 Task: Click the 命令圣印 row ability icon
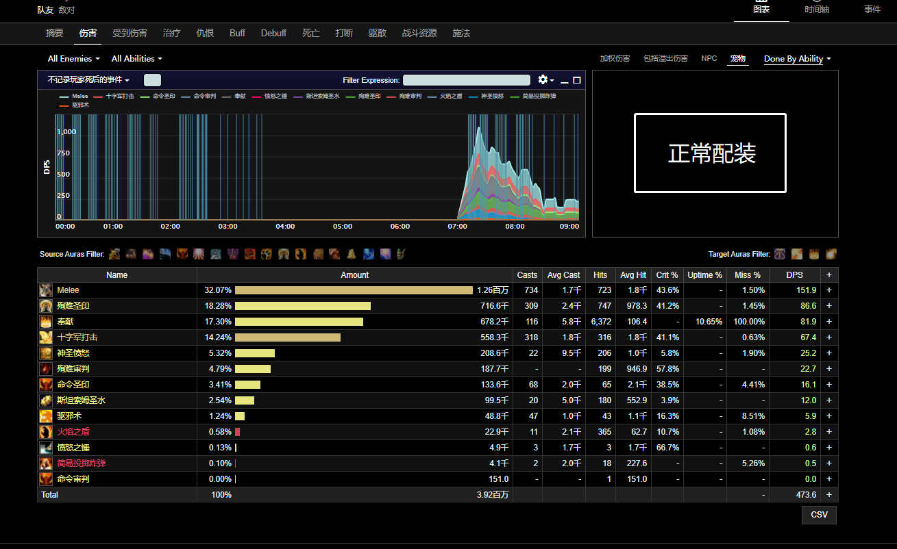click(46, 385)
